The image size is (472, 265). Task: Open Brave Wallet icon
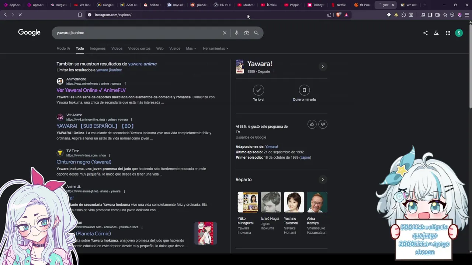click(x=437, y=15)
